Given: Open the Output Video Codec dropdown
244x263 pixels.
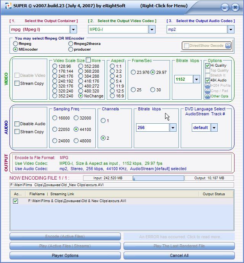Looking at the screenshot, I should [152, 30].
